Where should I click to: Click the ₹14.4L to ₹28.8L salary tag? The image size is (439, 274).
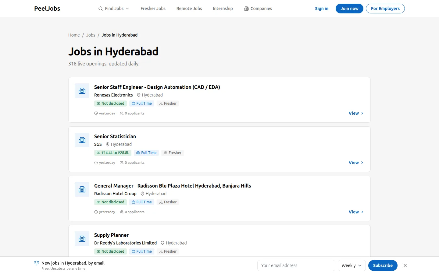pyautogui.click(x=113, y=153)
